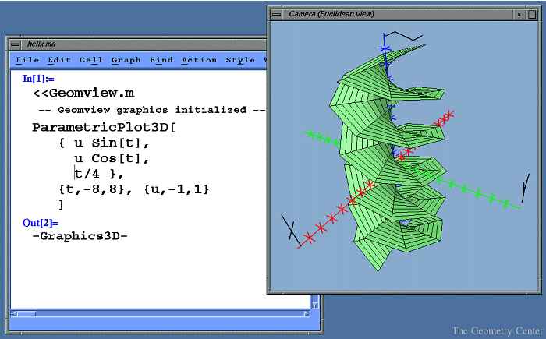Click the horizontal scrollbar left arrow

coord(14,313)
